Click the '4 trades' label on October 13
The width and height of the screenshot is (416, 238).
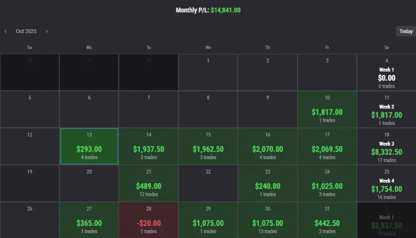[x=89, y=157]
